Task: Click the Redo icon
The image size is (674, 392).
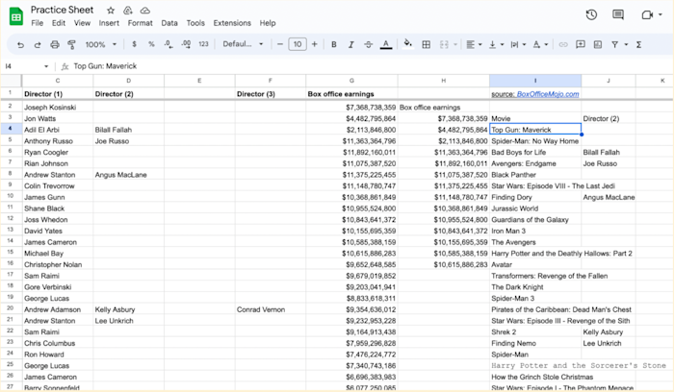Action: 38,44
